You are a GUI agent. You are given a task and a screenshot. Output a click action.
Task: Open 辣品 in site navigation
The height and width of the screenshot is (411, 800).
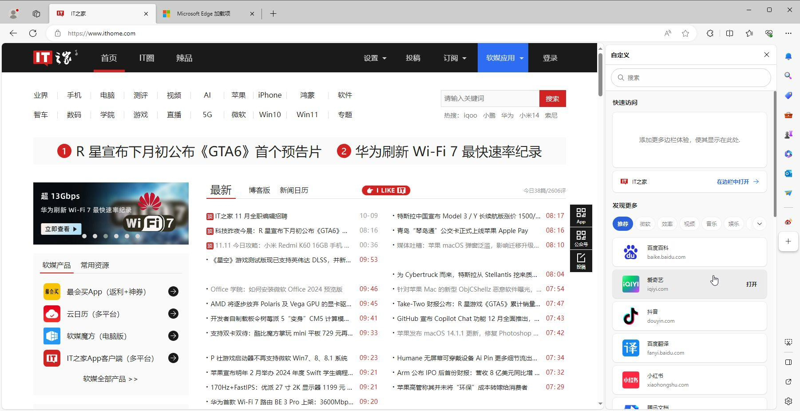pos(184,58)
